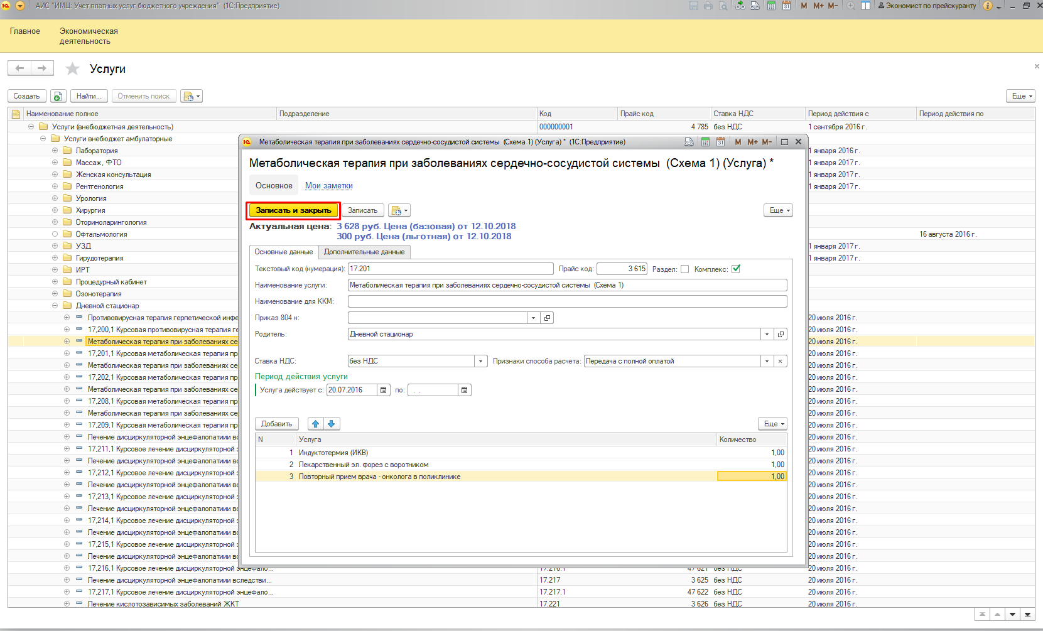Uncheck the Комплекс checkbox

pyautogui.click(x=736, y=269)
